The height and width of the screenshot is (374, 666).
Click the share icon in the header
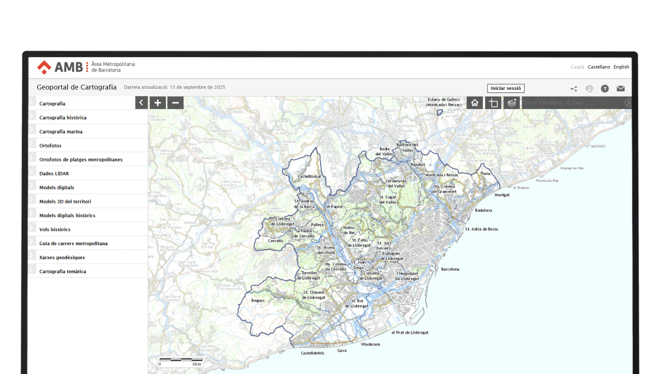[x=573, y=88]
